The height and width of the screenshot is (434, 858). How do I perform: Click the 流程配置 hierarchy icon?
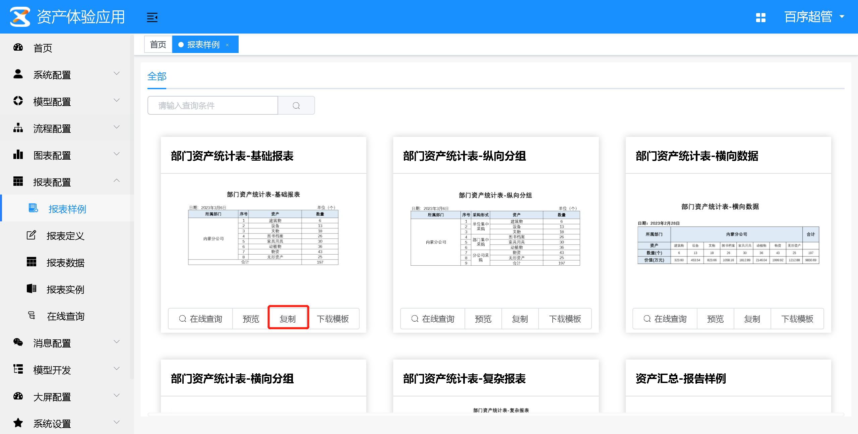pyautogui.click(x=18, y=128)
